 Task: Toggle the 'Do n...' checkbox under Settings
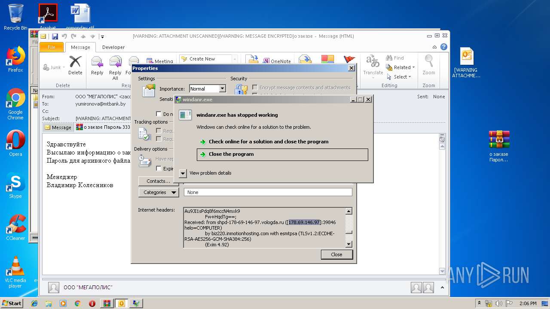point(159,114)
